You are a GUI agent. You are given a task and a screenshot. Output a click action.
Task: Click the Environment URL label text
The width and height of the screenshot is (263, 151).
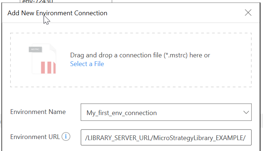pos(35,137)
